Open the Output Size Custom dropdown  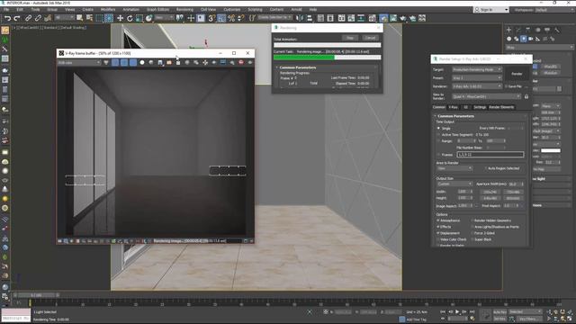click(x=454, y=184)
